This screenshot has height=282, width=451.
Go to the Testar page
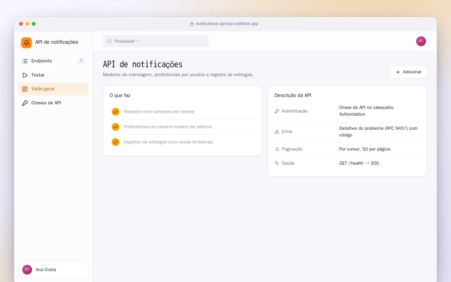pyautogui.click(x=53, y=75)
